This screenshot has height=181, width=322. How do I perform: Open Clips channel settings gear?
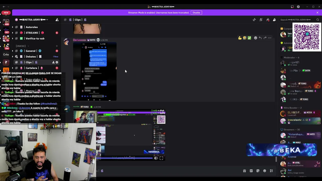click(57, 62)
